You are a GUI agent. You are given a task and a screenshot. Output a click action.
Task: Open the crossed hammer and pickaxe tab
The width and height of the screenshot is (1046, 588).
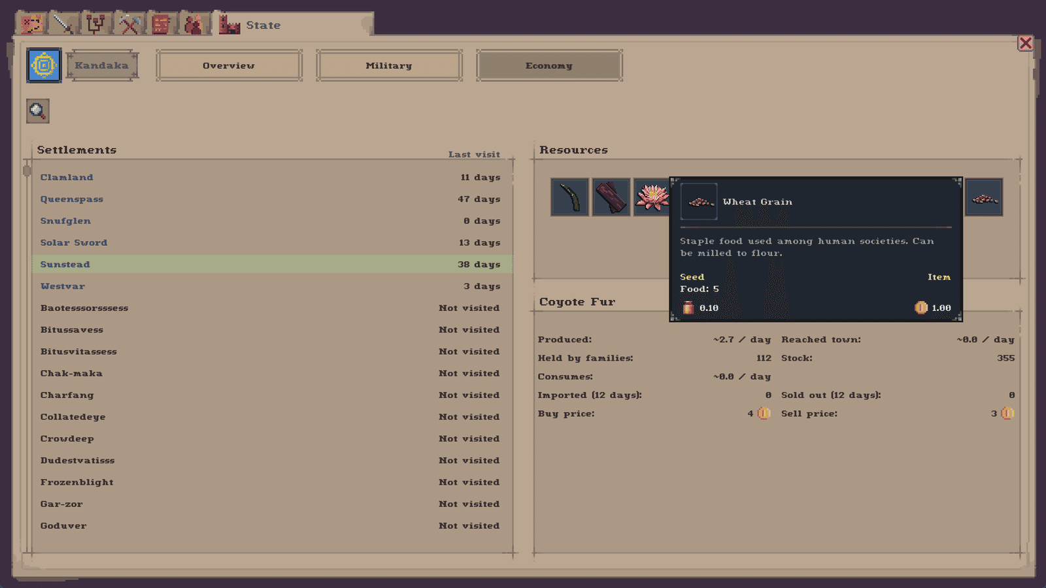(x=129, y=24)
